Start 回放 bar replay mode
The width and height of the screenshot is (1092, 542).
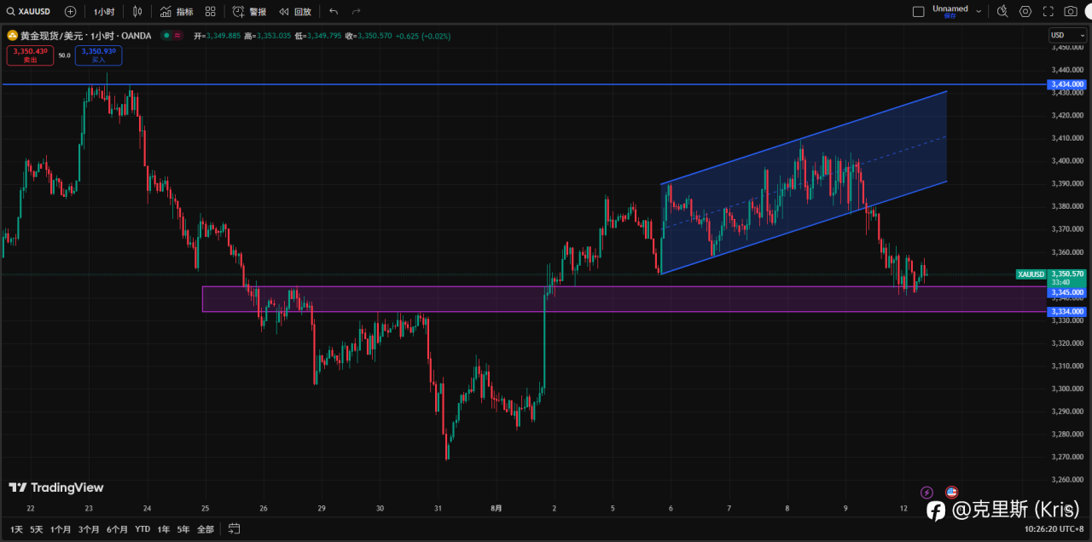(295, 11)
